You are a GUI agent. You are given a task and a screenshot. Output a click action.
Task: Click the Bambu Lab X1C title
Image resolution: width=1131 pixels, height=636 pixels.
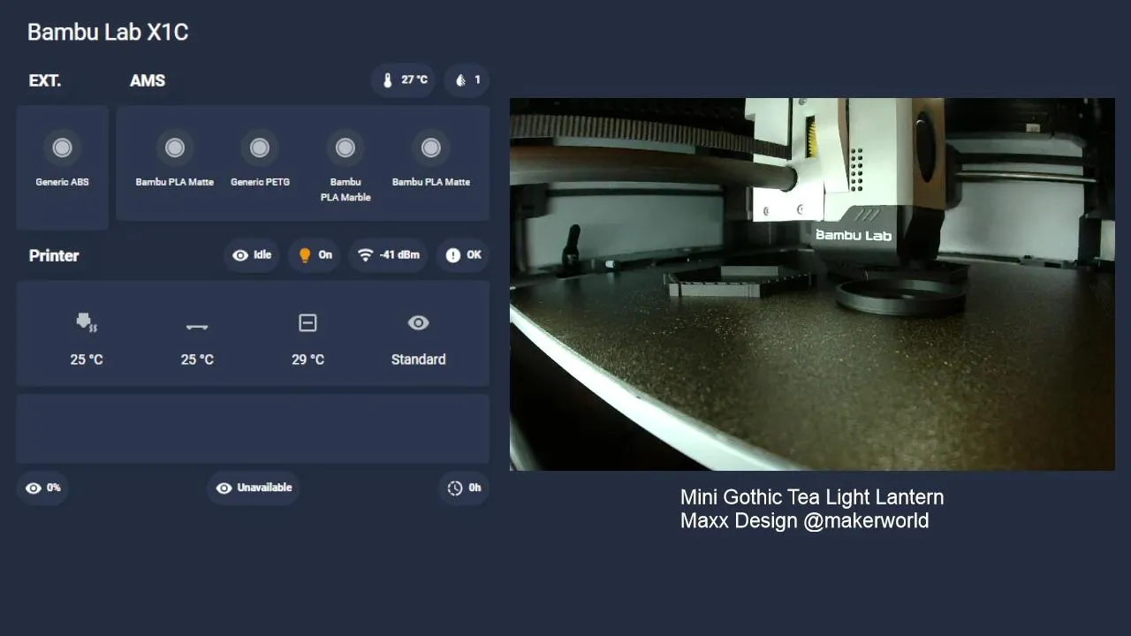(x=108, y=33)
